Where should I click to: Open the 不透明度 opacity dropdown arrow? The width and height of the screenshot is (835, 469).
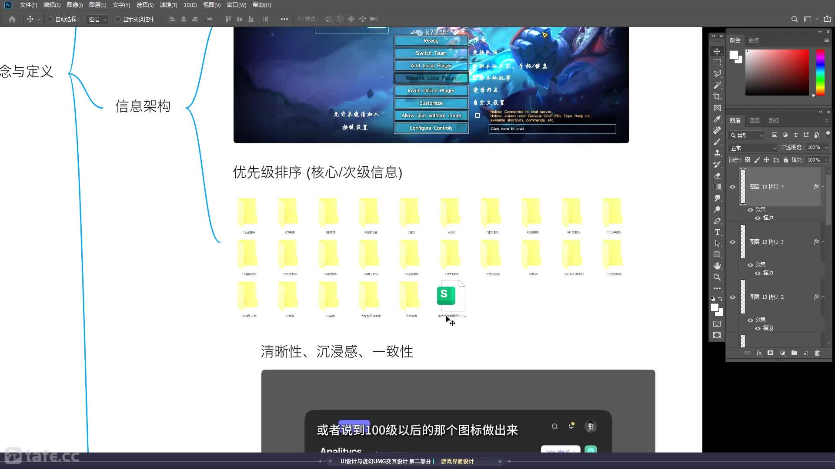[x=826, y=148]
